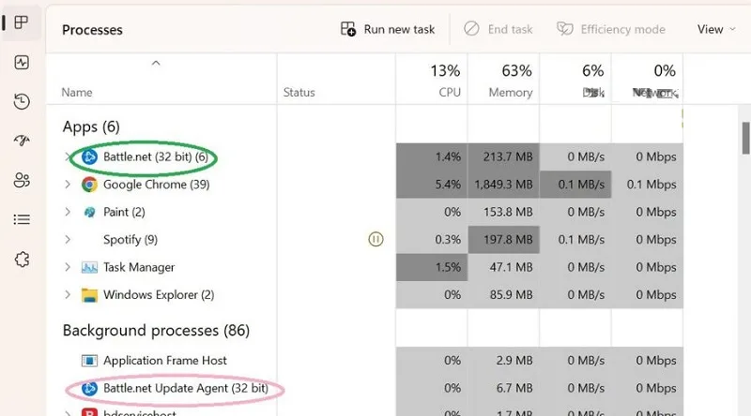The image size is (751, 416).
Task: Click the Task Manager row icon
Action: coord(89,267)
